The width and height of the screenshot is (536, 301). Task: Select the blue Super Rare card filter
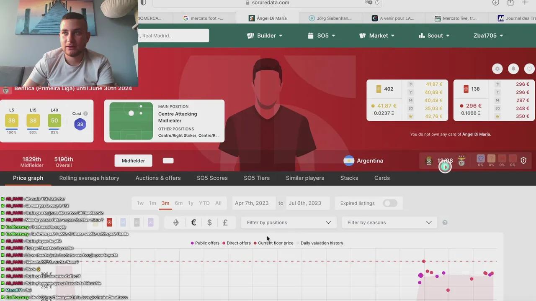coord(123,222)
